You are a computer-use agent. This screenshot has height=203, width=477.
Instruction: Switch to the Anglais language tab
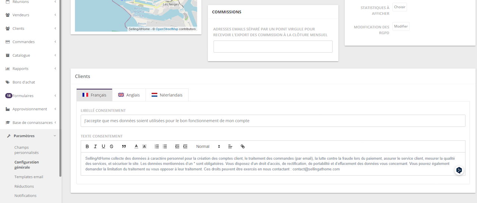tap(129, 95)
